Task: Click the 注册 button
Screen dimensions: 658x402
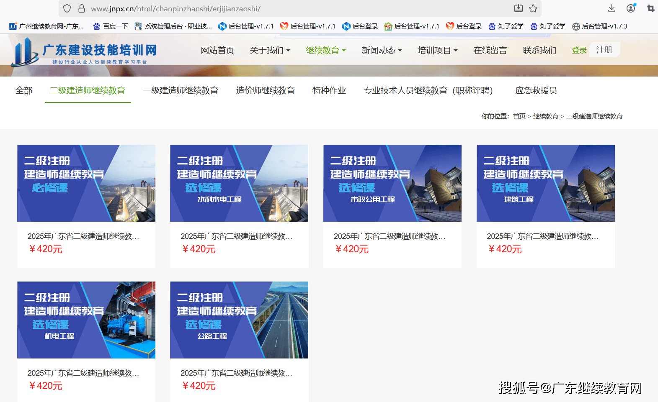Action: (x=604, y=50)
